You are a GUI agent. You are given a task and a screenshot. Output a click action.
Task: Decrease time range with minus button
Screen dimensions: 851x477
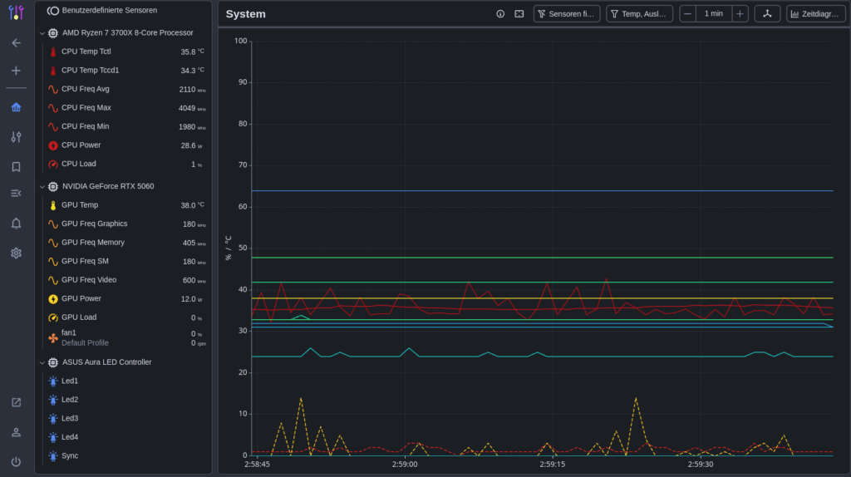click(x=688, y=14)
